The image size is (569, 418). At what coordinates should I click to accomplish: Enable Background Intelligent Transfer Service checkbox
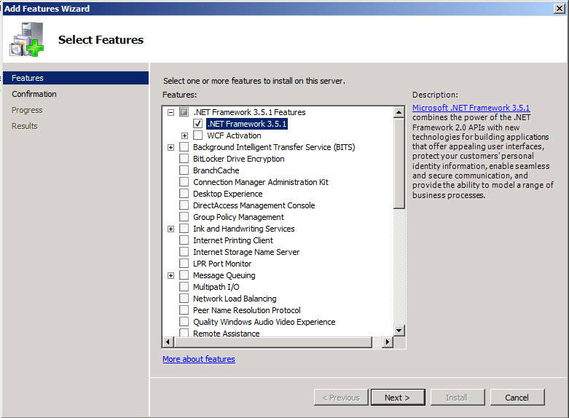coord(184,147)
